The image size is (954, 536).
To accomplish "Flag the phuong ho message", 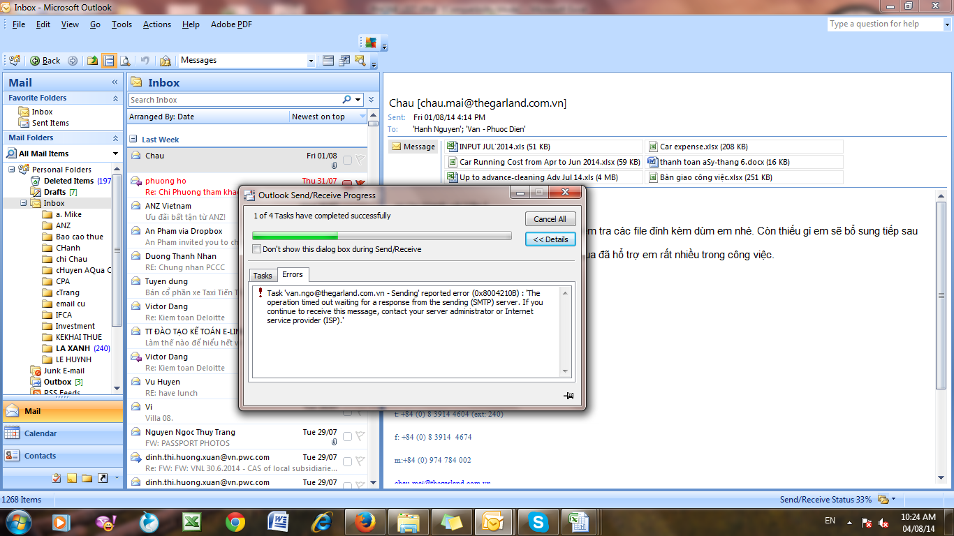I will (x=360, y=183).
